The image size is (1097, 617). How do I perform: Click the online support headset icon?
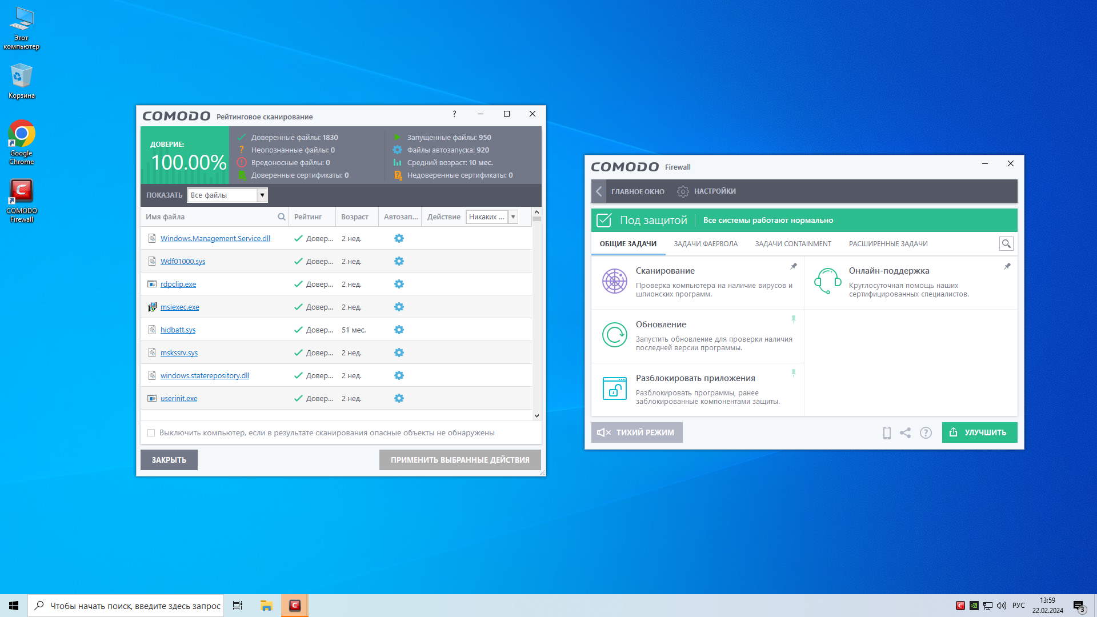pyautogui.click(x=827, y=281)
